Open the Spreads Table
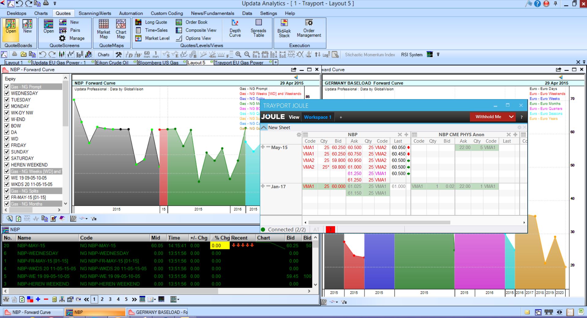 click(x=258, y=28)
